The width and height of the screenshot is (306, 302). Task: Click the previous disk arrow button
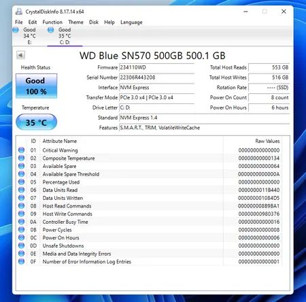click(20, 55)
